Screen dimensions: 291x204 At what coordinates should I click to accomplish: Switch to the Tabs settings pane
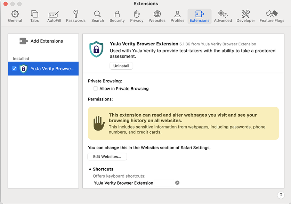coord(34,17)
